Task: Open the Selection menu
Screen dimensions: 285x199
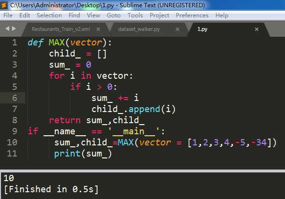Action: pos(49,15)
